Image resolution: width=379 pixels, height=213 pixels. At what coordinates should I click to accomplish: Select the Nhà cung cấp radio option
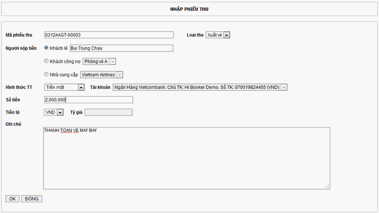click(x=46, y=74)
